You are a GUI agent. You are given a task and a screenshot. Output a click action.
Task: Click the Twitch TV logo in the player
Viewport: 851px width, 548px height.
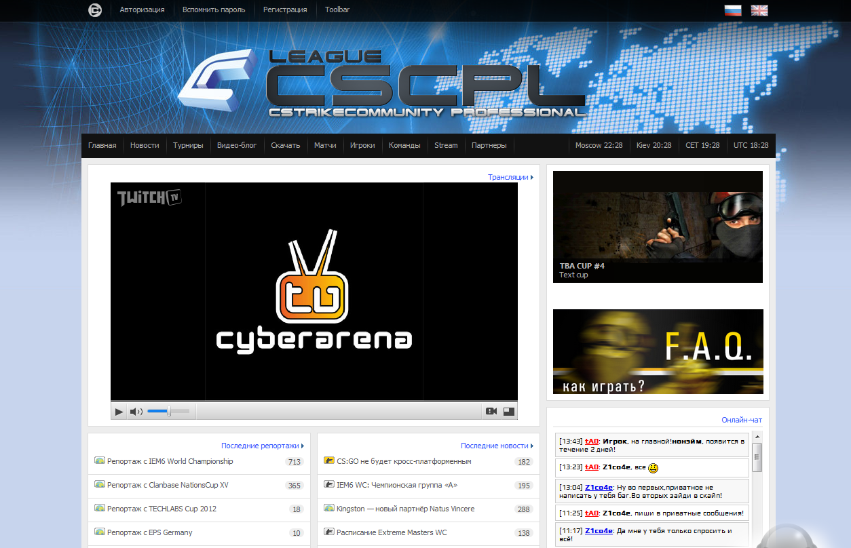[149, 197]
